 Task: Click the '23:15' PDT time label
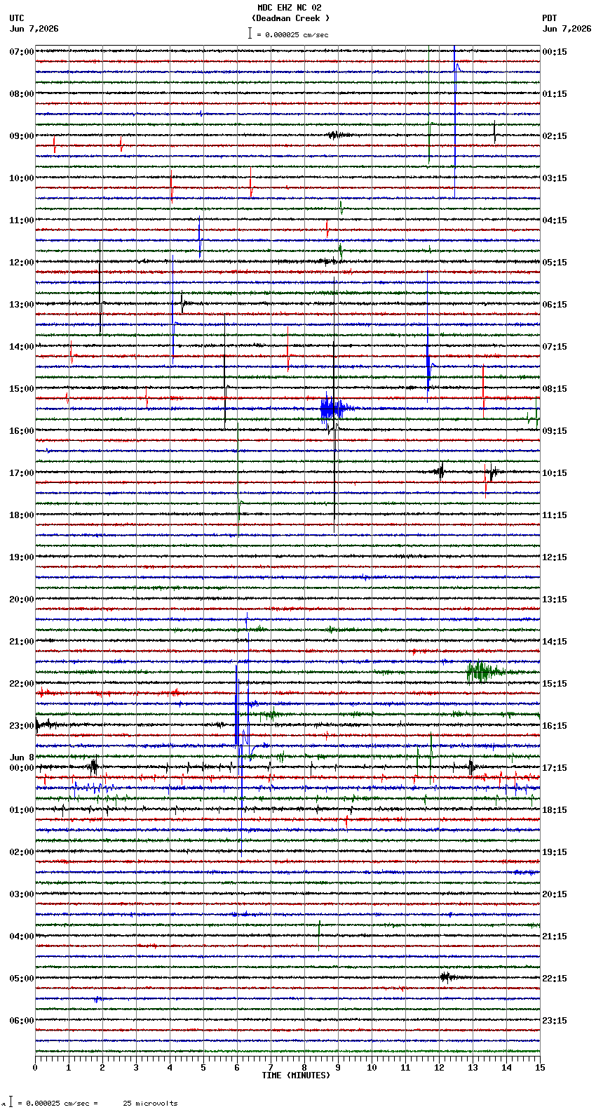pyautogui.click(x=555, y=1021)
